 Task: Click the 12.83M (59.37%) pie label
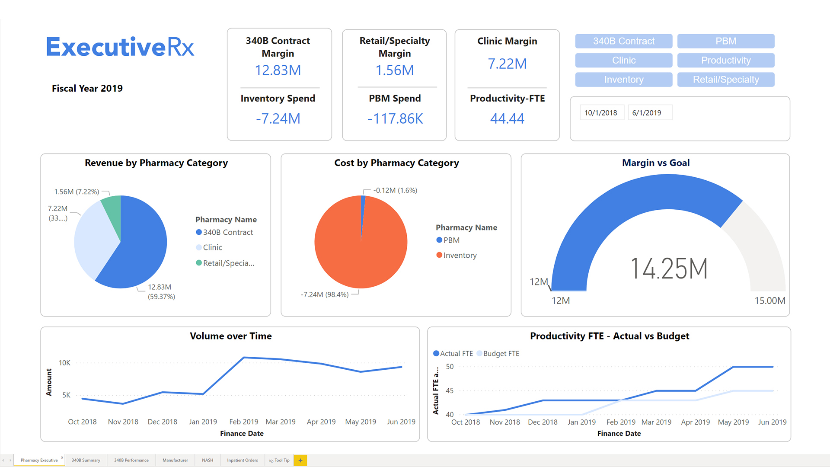[x=161, y=292]
